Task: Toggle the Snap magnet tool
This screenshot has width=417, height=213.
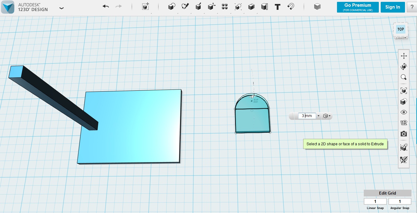Action: [x=291, y=6]
